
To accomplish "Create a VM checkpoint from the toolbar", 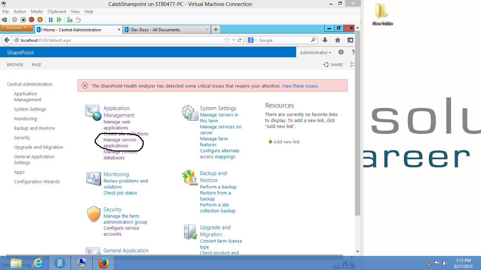I will [70, 20].
